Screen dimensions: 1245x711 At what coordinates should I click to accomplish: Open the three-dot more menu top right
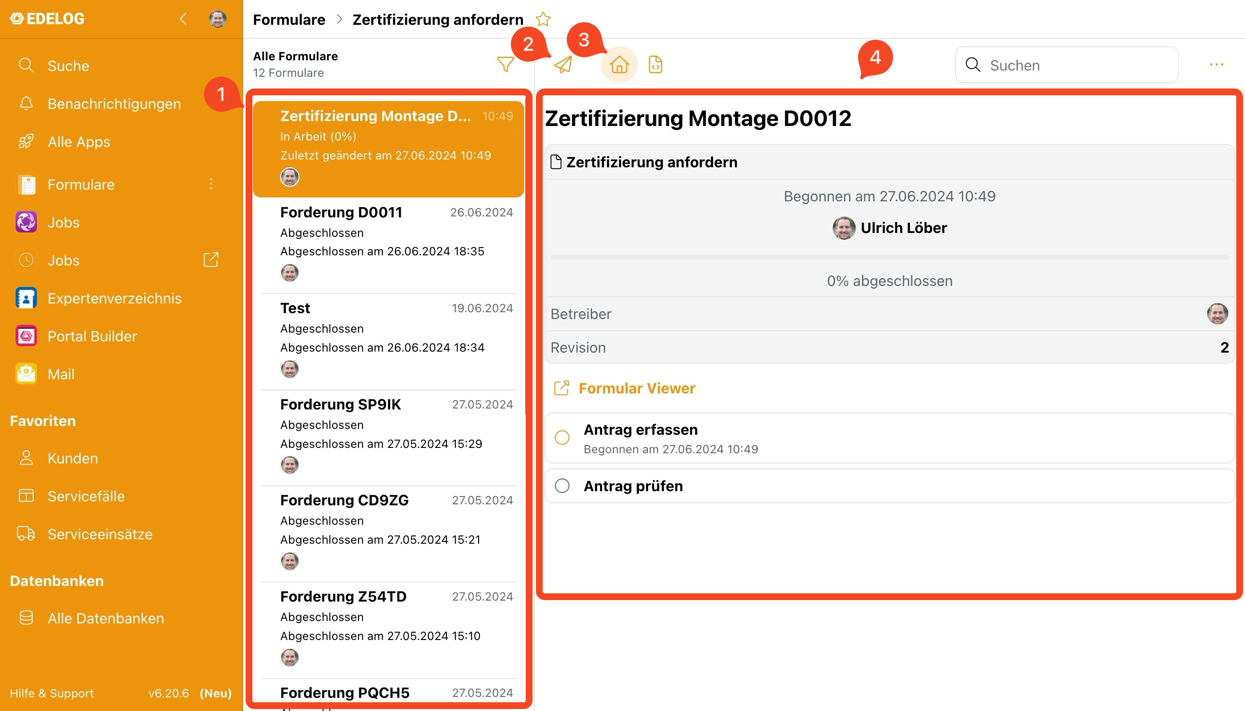1216,65
